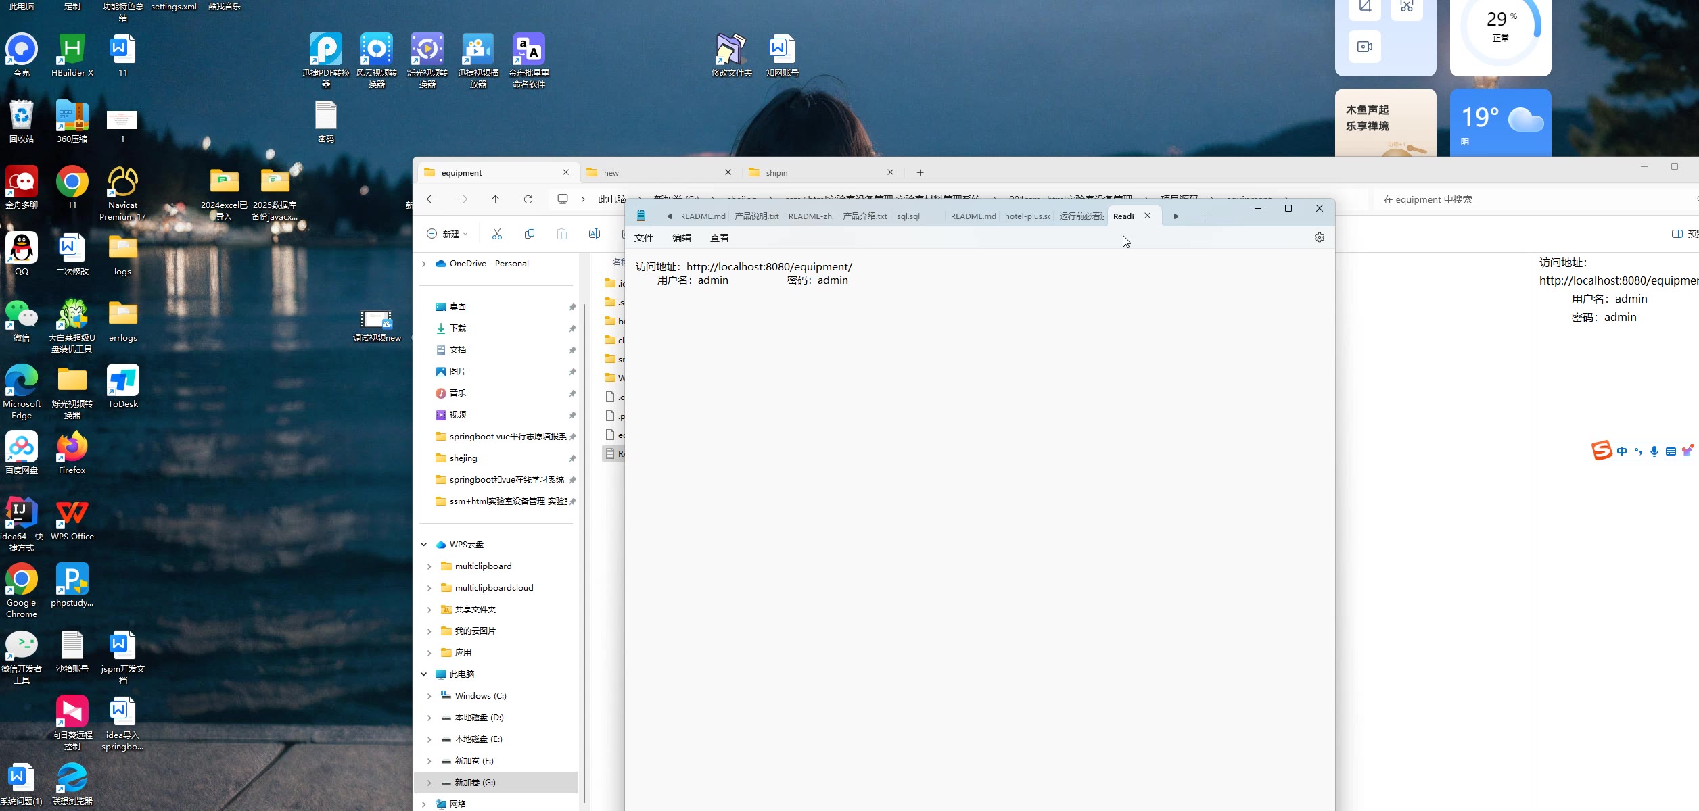
Task: Open the QQ desktop icon
Action: (x=22, y=254)
